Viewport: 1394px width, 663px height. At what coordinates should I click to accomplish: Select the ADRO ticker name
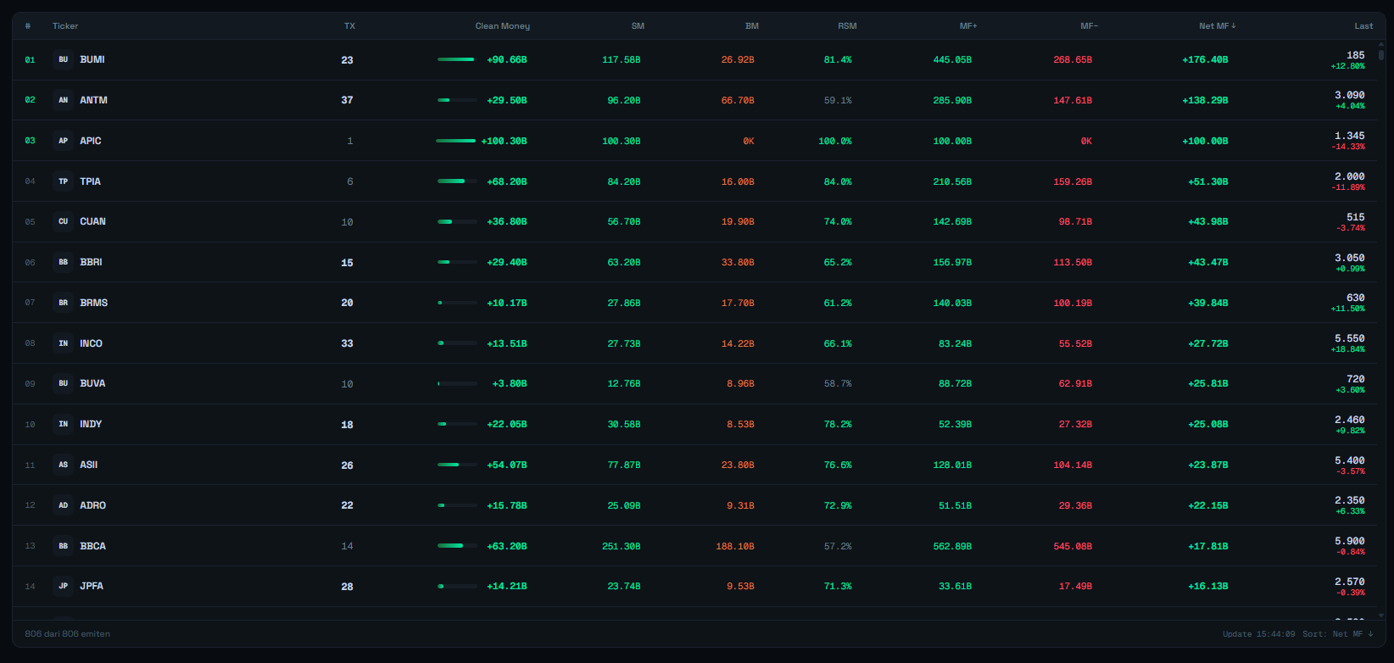click(92, 505)
